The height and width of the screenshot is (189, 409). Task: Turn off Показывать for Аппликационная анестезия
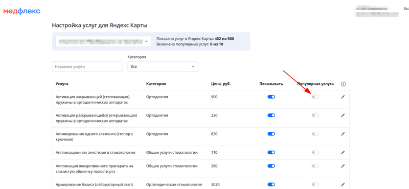tap(271, 152)
